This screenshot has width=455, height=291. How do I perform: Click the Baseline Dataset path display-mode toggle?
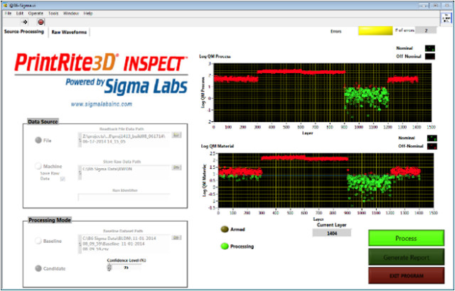80,244
